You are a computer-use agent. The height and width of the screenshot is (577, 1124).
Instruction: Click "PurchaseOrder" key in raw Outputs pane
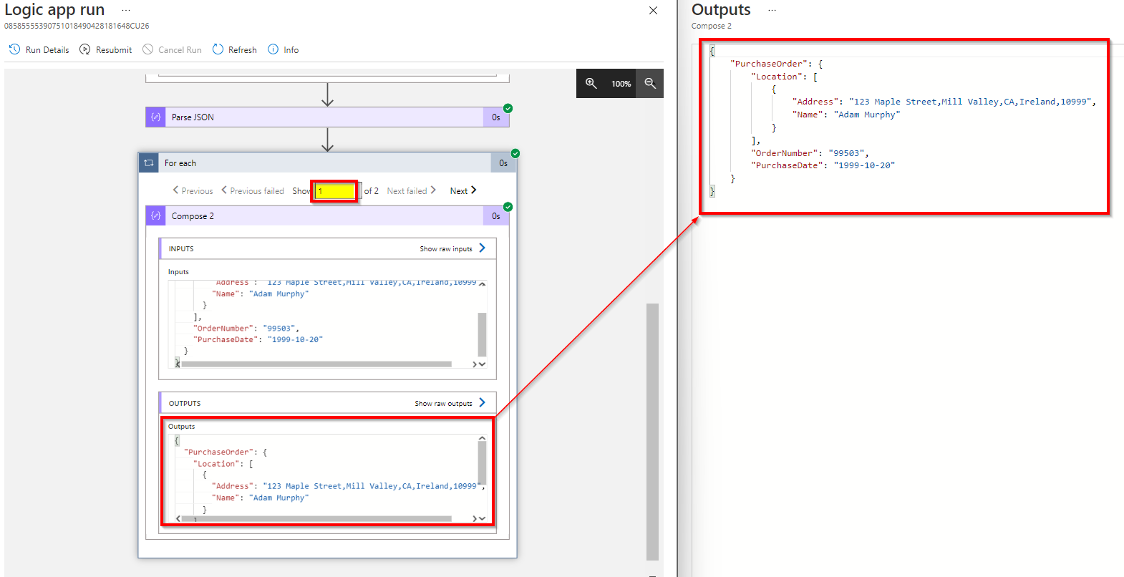click(770, 64)
